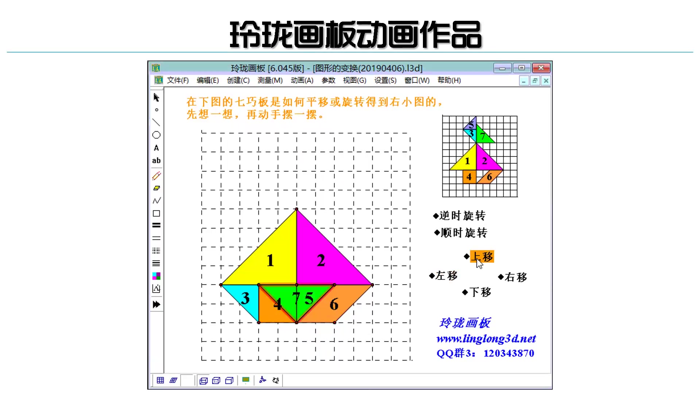Click the tangent/curve tool icon
The width and height of the screenshot is (700, 394).
point(156,201)
